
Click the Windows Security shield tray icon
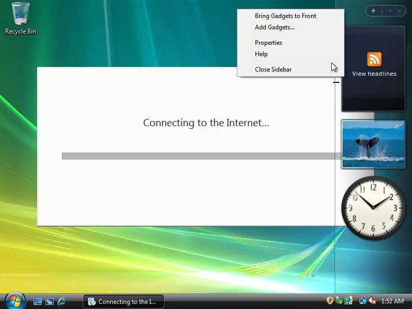[330, 300]
